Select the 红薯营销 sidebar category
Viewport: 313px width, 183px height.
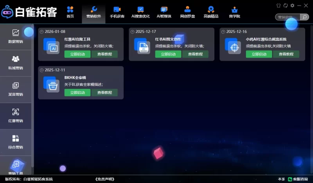tap(16, 116)
